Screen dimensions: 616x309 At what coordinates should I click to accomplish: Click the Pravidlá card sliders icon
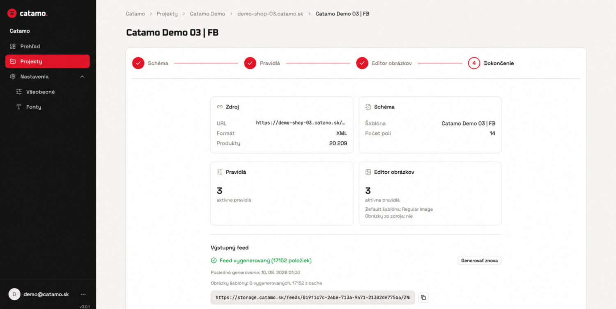[220, 172]
